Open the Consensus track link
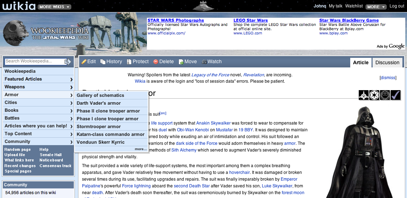The image size is (407, 198). pyautogui.click(x=56, y=166)
